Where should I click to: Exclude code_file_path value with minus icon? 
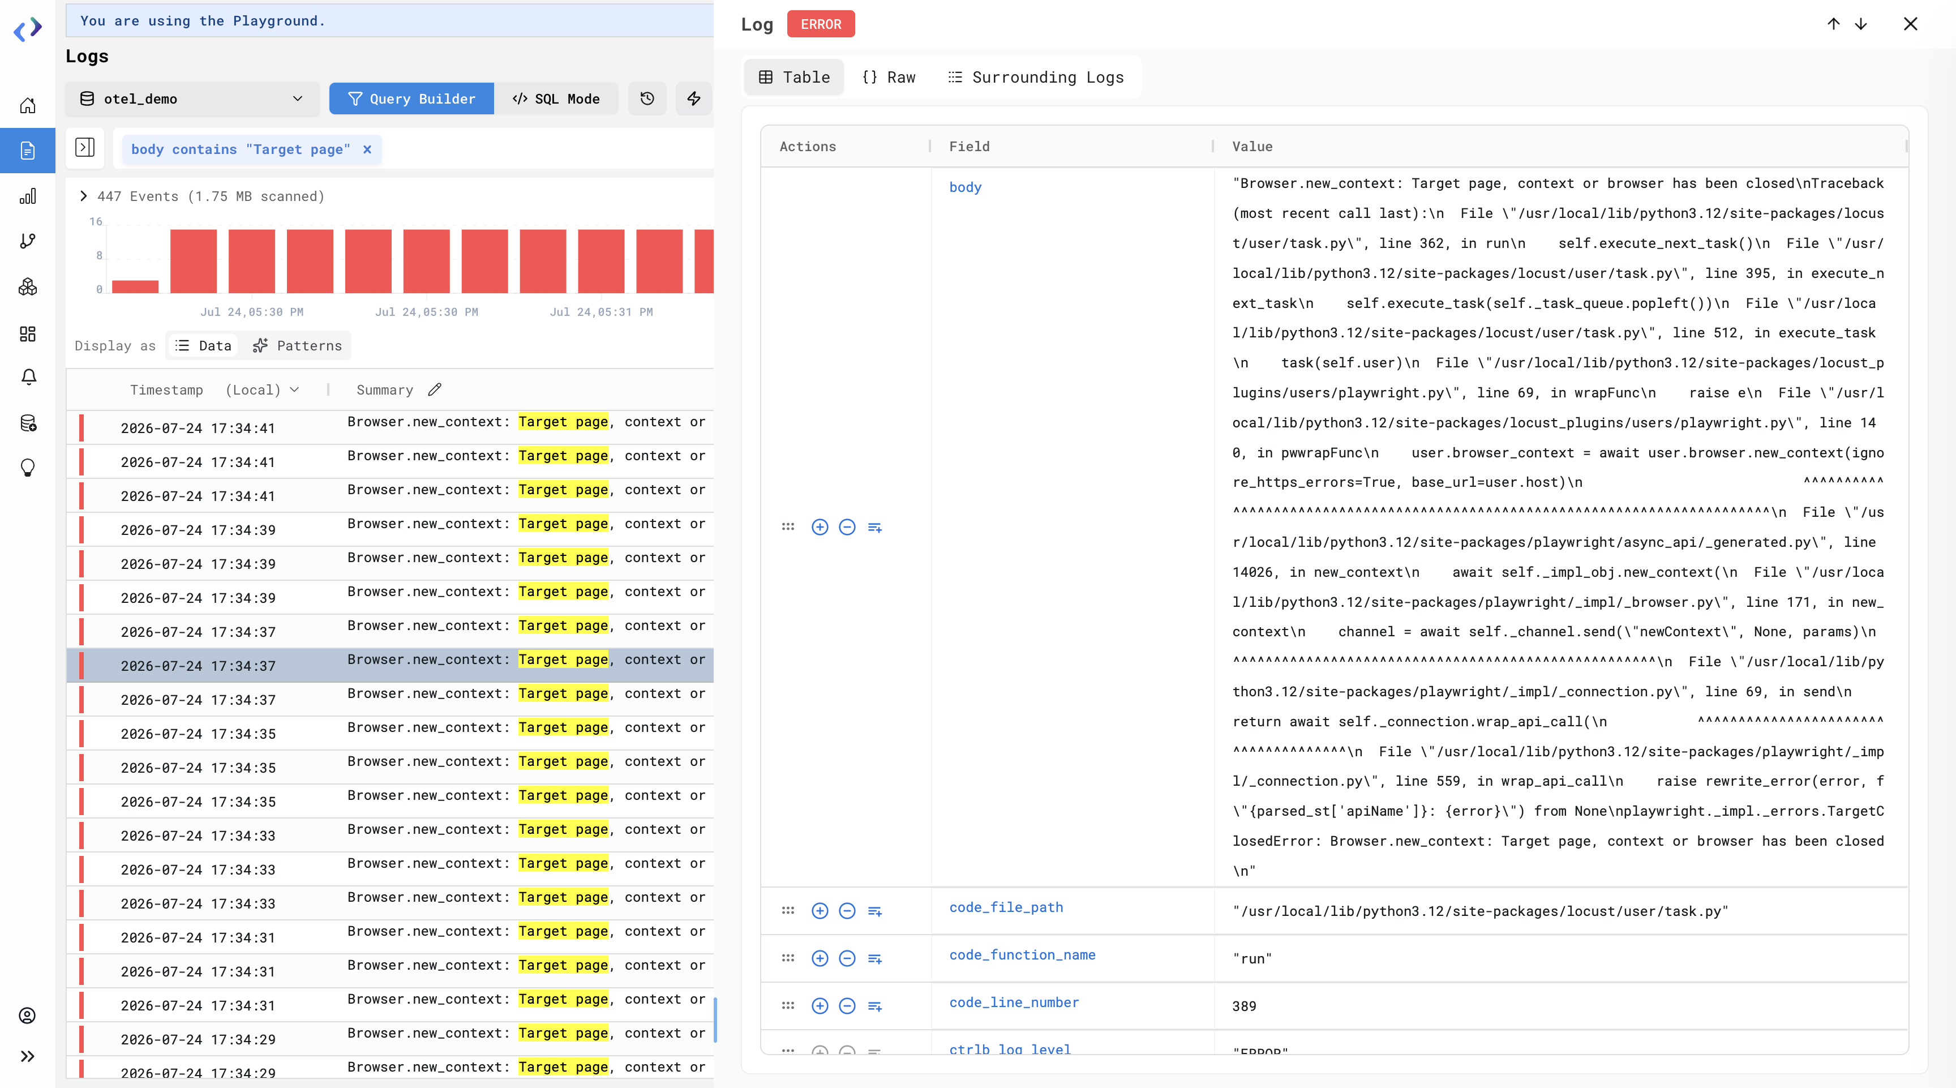[x=847, y=911]
